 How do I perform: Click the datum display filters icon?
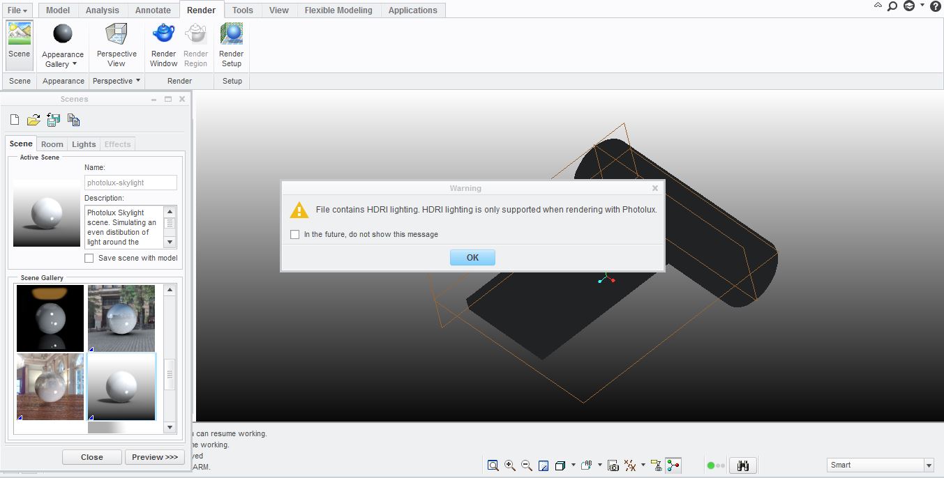click(x=631, y=465)
